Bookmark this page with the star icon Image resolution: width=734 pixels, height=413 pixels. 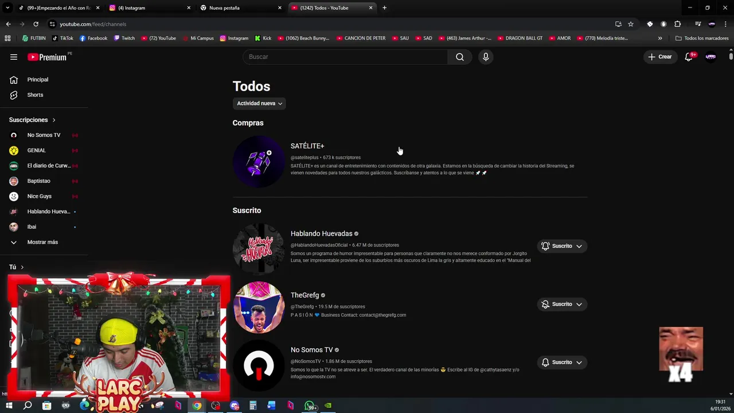point(631,24)
